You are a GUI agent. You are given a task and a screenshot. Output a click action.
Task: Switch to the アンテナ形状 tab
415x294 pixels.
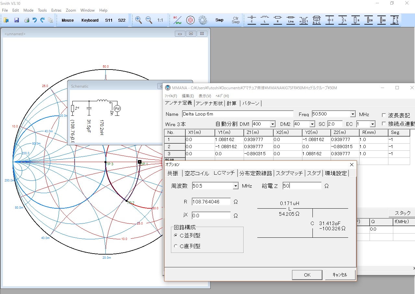(x=210, y=103)
